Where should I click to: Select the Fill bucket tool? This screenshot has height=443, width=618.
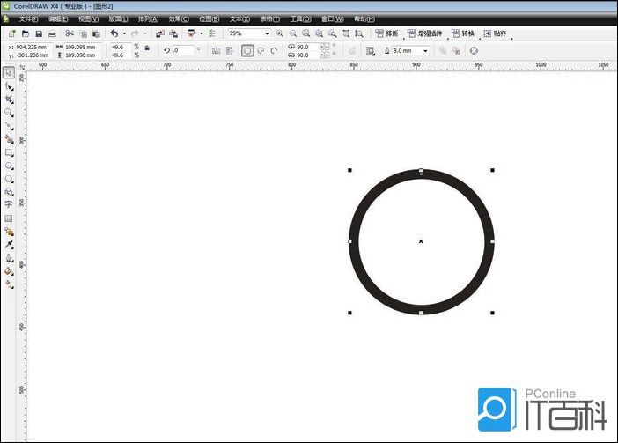pyautogui.click(x=9, y=271)
